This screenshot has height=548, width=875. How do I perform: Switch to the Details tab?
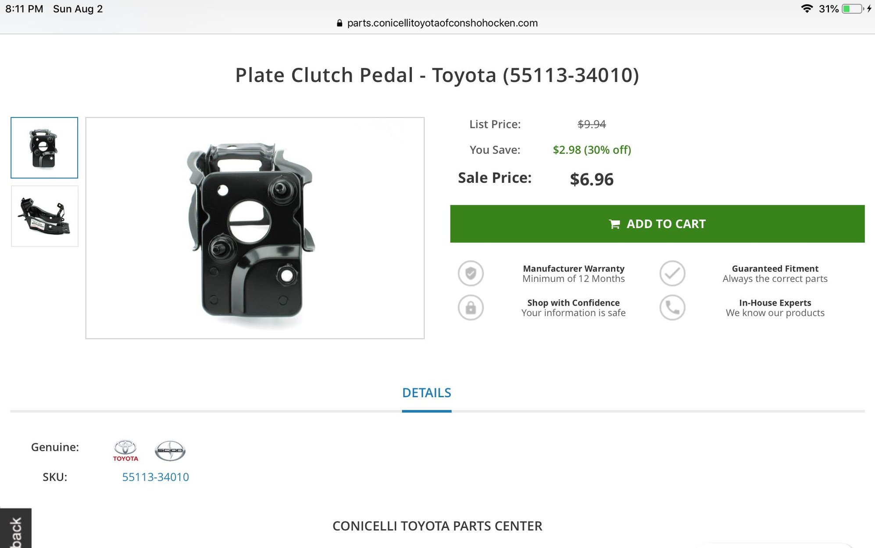point(426,393)
